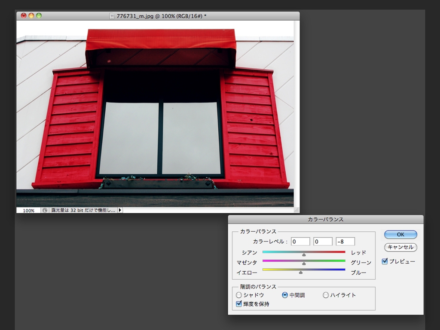This screenshot has height=330, width=440.
Task: Click the イエロー–ブルー slider handle
Action: pyautogui.click(x=301, y=272)
